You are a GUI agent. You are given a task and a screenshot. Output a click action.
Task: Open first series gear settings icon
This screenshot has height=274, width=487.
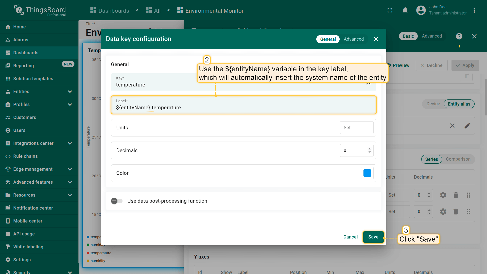(443, 195)
